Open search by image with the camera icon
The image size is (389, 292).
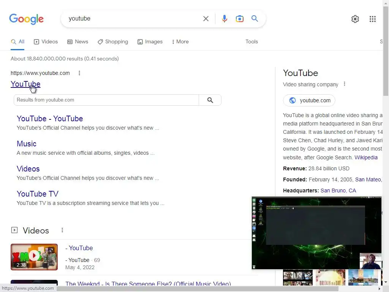pyautogui.click(x=239, y=19)
